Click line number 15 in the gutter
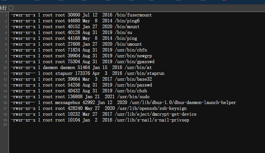Image resolution: width=265 pixels, height=153 pixels. tap(5, 97)
